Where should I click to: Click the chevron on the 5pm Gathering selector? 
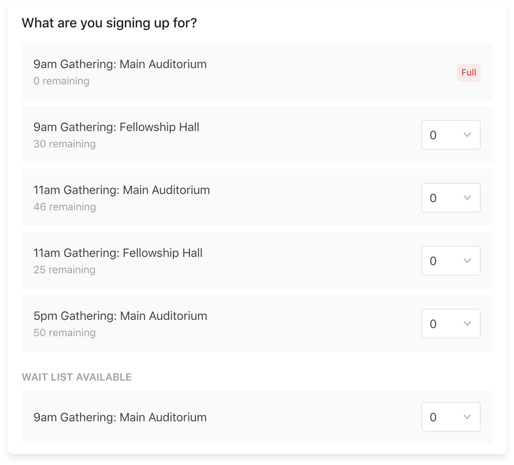click(467, 324)
